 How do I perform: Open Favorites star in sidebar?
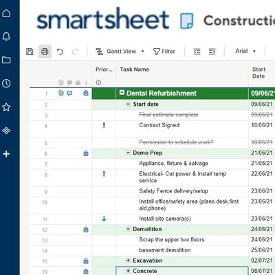click(x=6, y=107)
